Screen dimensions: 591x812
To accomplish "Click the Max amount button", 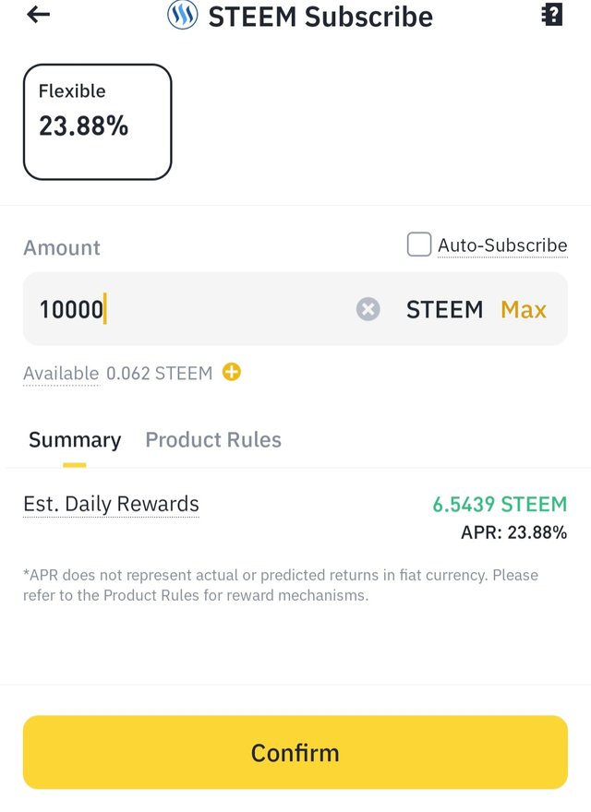I will coord(524,310).
